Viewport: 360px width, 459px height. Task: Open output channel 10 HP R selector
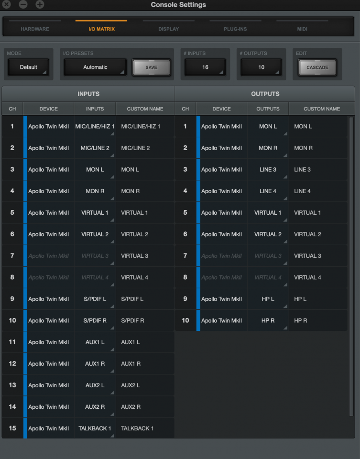pos(268,320)
